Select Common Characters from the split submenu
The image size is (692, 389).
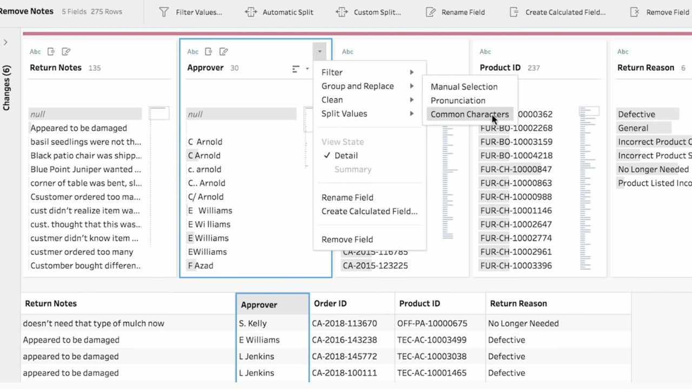tap(469, 114)
